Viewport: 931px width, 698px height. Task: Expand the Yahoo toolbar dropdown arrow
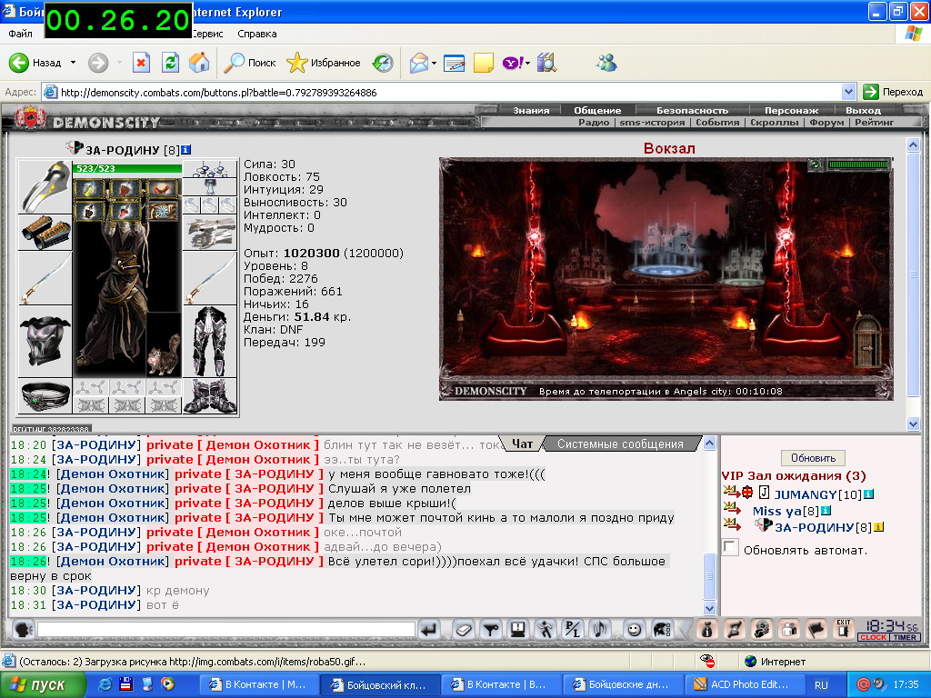tap(527, 63)
